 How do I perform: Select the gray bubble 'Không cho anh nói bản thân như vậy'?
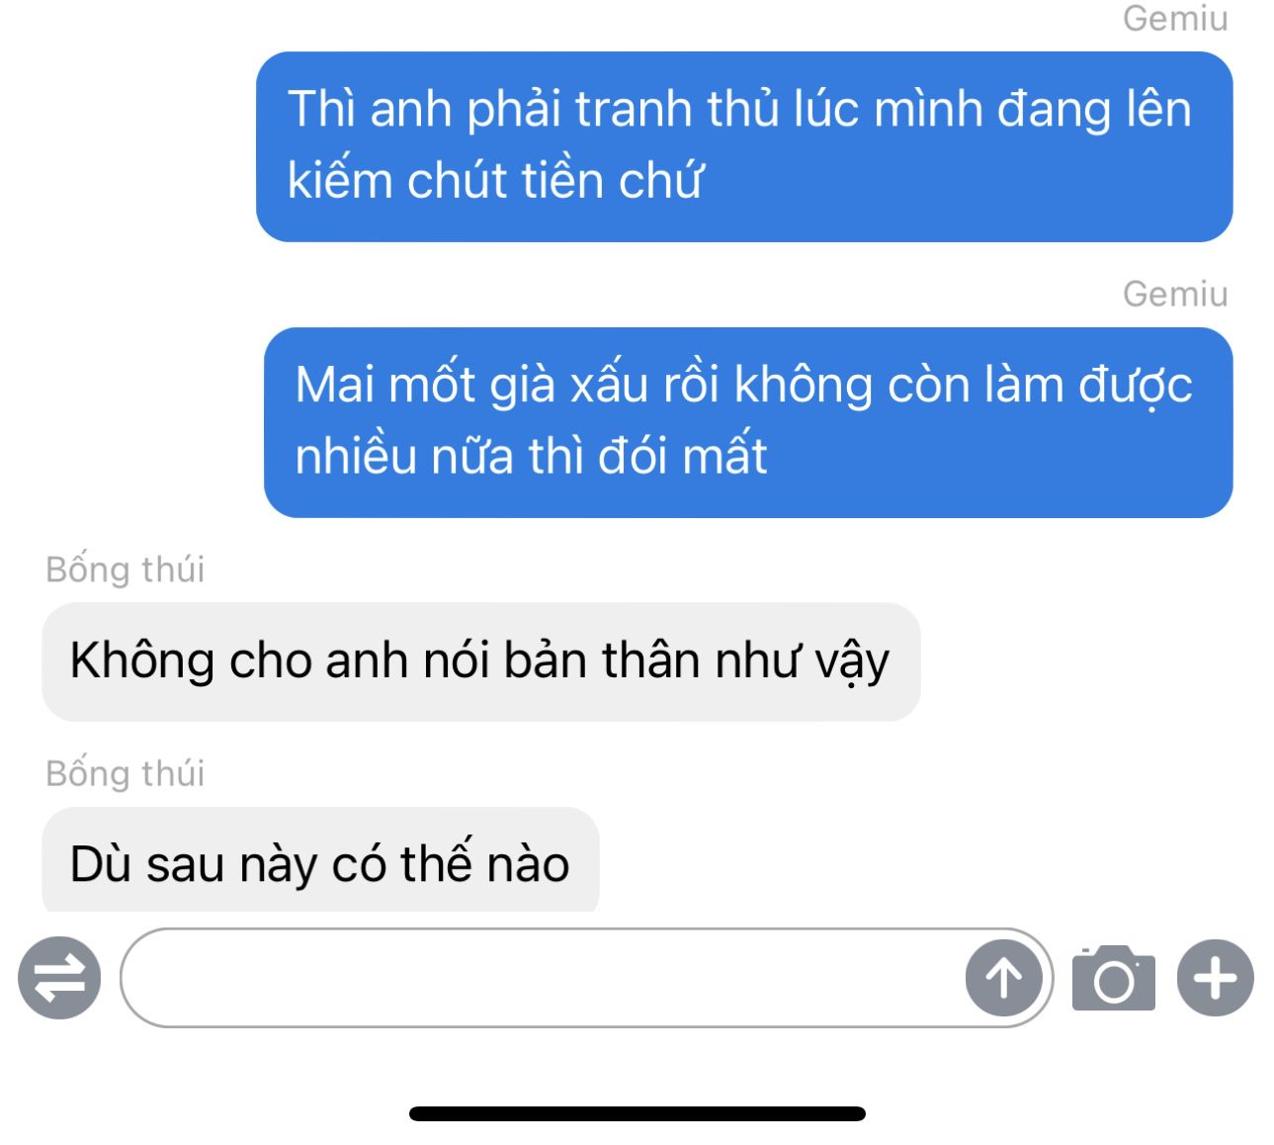click(480, 661)
